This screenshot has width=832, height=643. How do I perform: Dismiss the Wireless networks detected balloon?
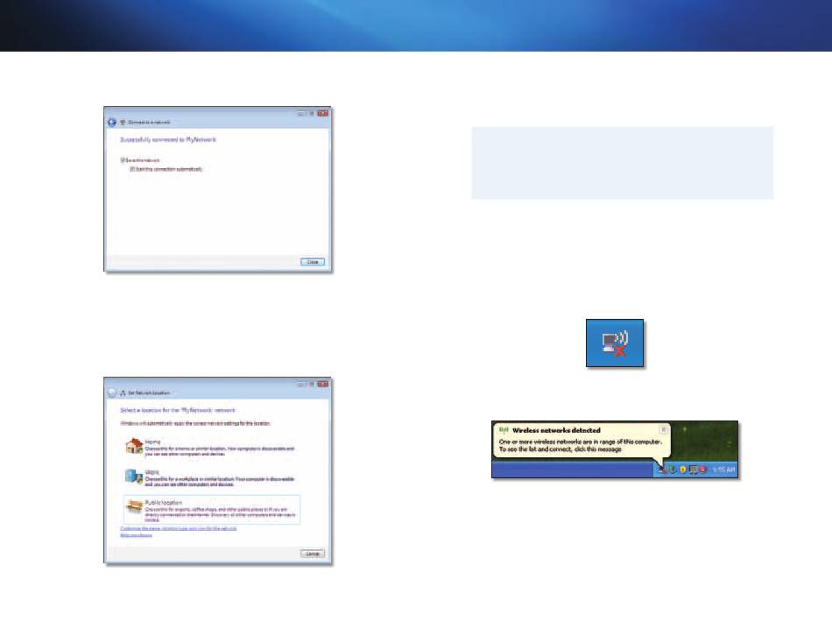tap(663, 429)
